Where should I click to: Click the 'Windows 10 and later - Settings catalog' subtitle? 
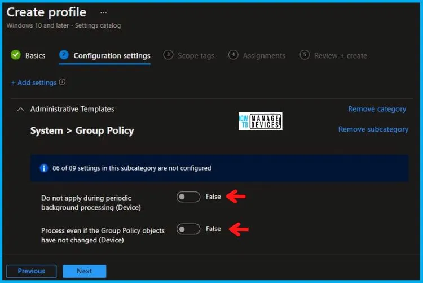click(x=64, y=25)
